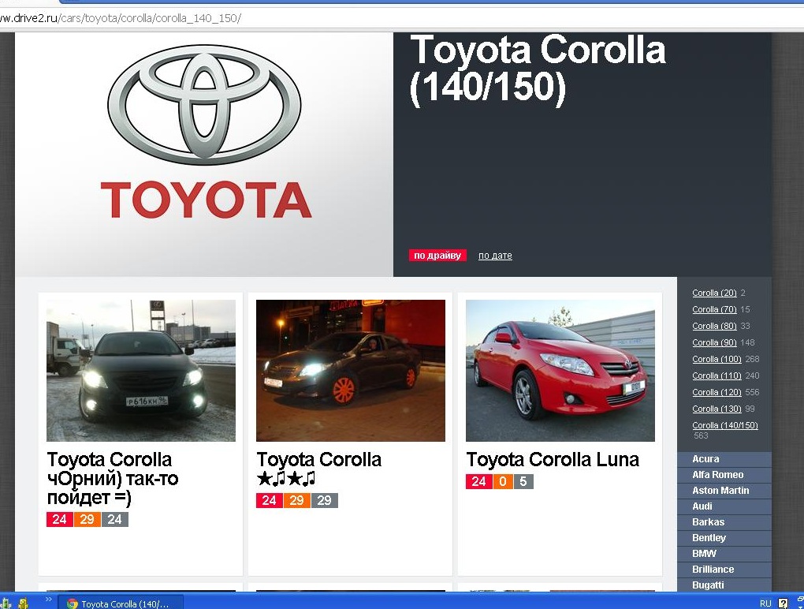This screenshot has height=609, width=804.
Task: Click the help question-mark tray icon
Action: [783, 603]
